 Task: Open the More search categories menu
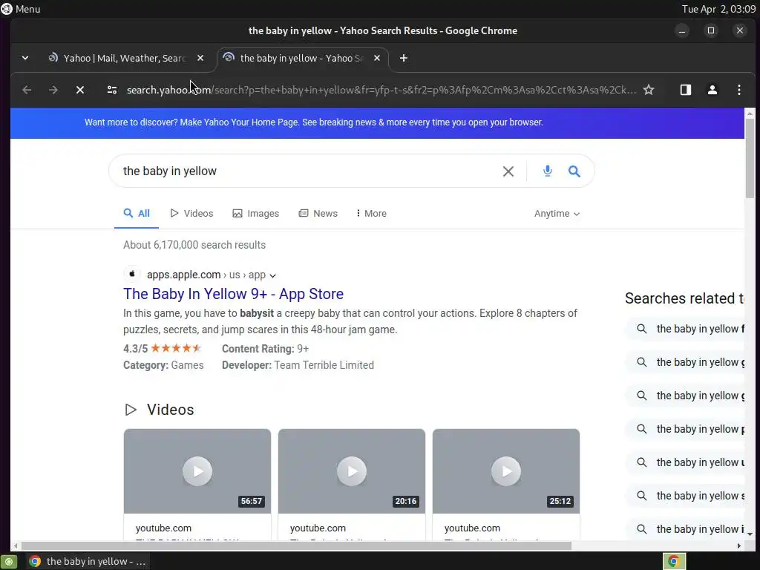click(x=371, y=213)
